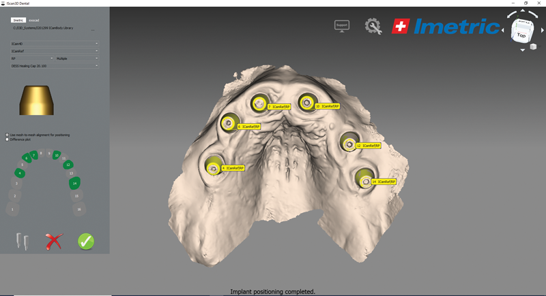The height and width of the screenshot is (296, 546).
Task: Click the 7 ICamRefRP implant label
Action: [x=279, y=107]
